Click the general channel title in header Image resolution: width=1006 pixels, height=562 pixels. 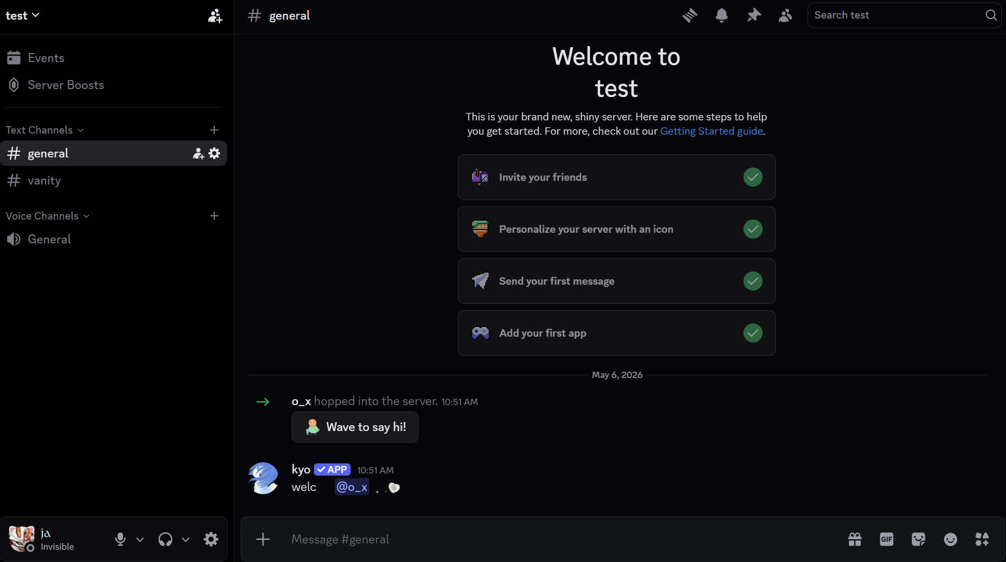[x=290, y=16]
